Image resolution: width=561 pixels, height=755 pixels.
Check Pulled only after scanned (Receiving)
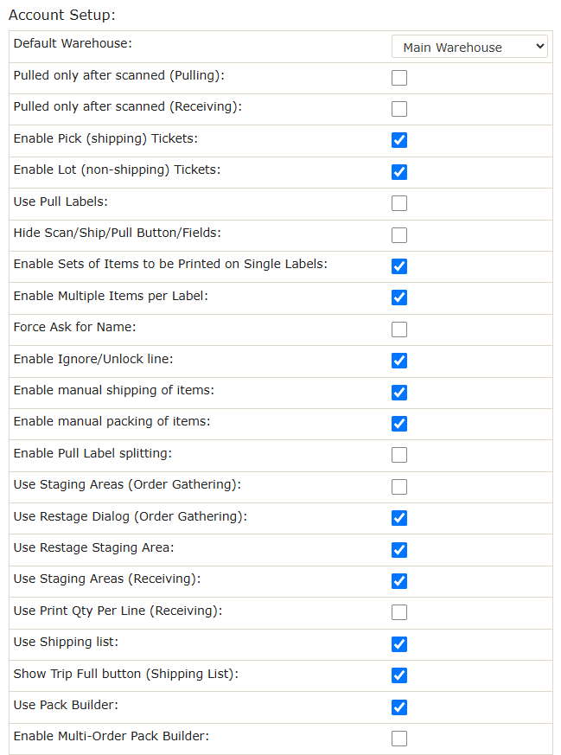[x=398, y=109]
